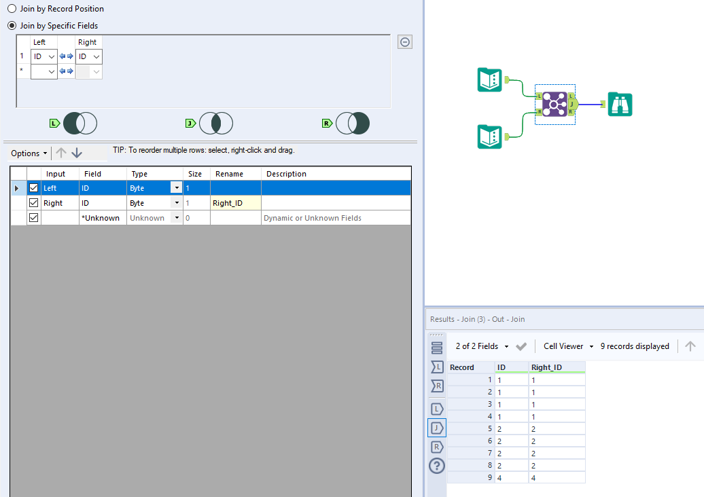704x497 pixels.
Task: Select the Join tool on the canvas
Action: click(555, 104)
